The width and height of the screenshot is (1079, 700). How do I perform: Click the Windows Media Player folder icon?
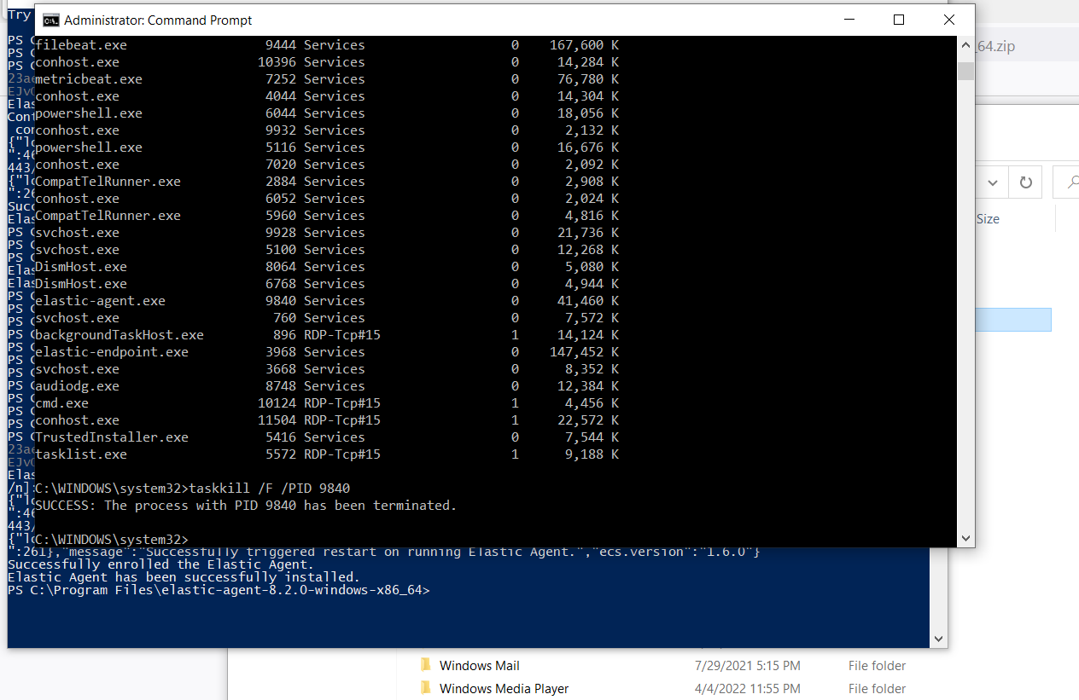point(426,688)
